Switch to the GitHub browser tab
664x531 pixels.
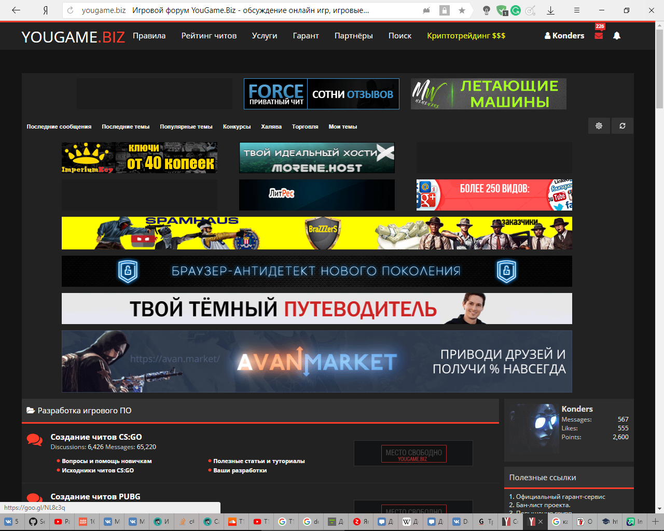click(x=37, y=522)
